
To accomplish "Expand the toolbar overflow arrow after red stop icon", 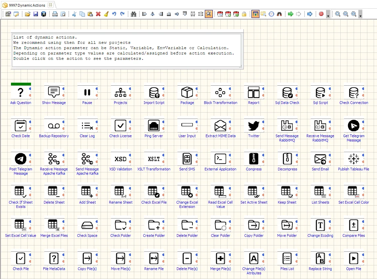I will click(328, 16).
